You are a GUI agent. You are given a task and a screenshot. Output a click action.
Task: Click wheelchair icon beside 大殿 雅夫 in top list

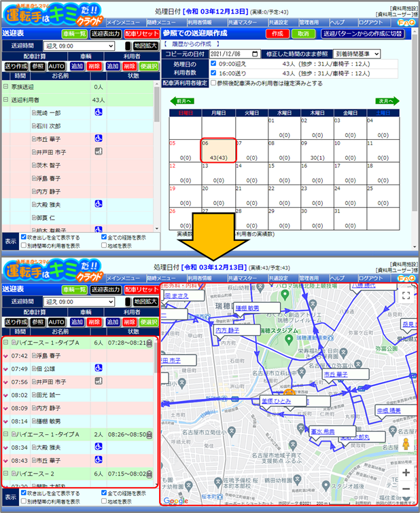click(x=99, y=204)
